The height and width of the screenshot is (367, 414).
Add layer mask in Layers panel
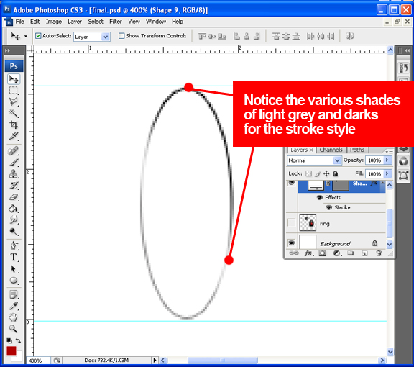tap(323, 253)
